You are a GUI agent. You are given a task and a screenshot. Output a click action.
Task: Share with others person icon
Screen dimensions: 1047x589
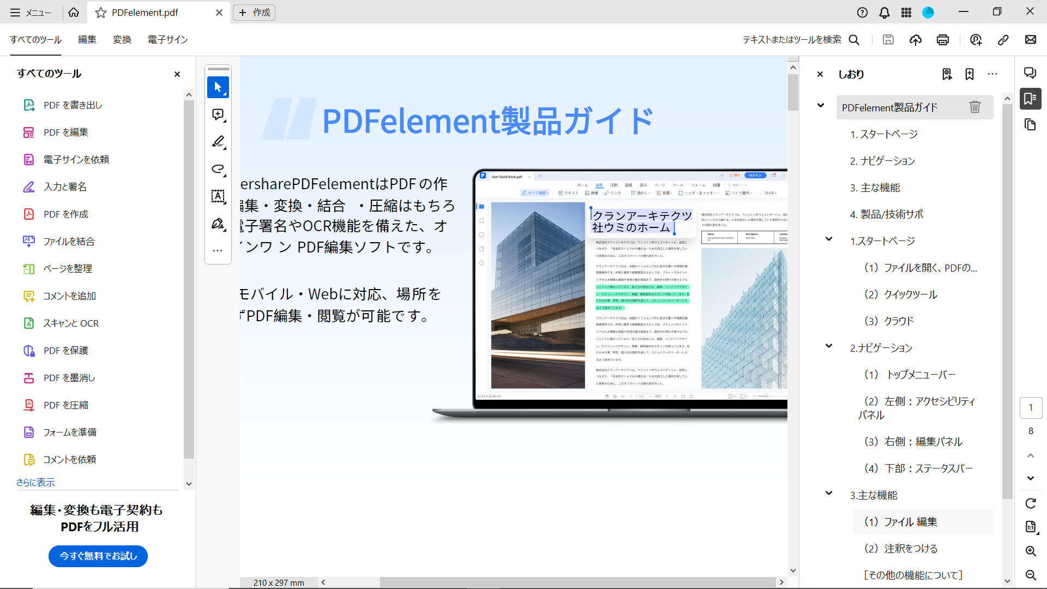[x=976, y=40]
